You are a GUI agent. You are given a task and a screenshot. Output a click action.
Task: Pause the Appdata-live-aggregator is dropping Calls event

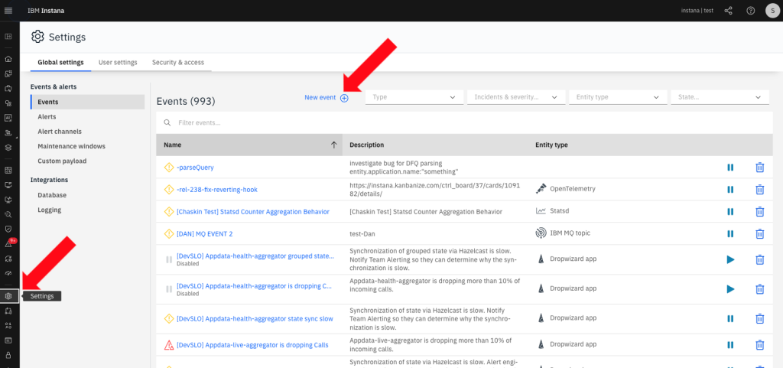[730, 345]
